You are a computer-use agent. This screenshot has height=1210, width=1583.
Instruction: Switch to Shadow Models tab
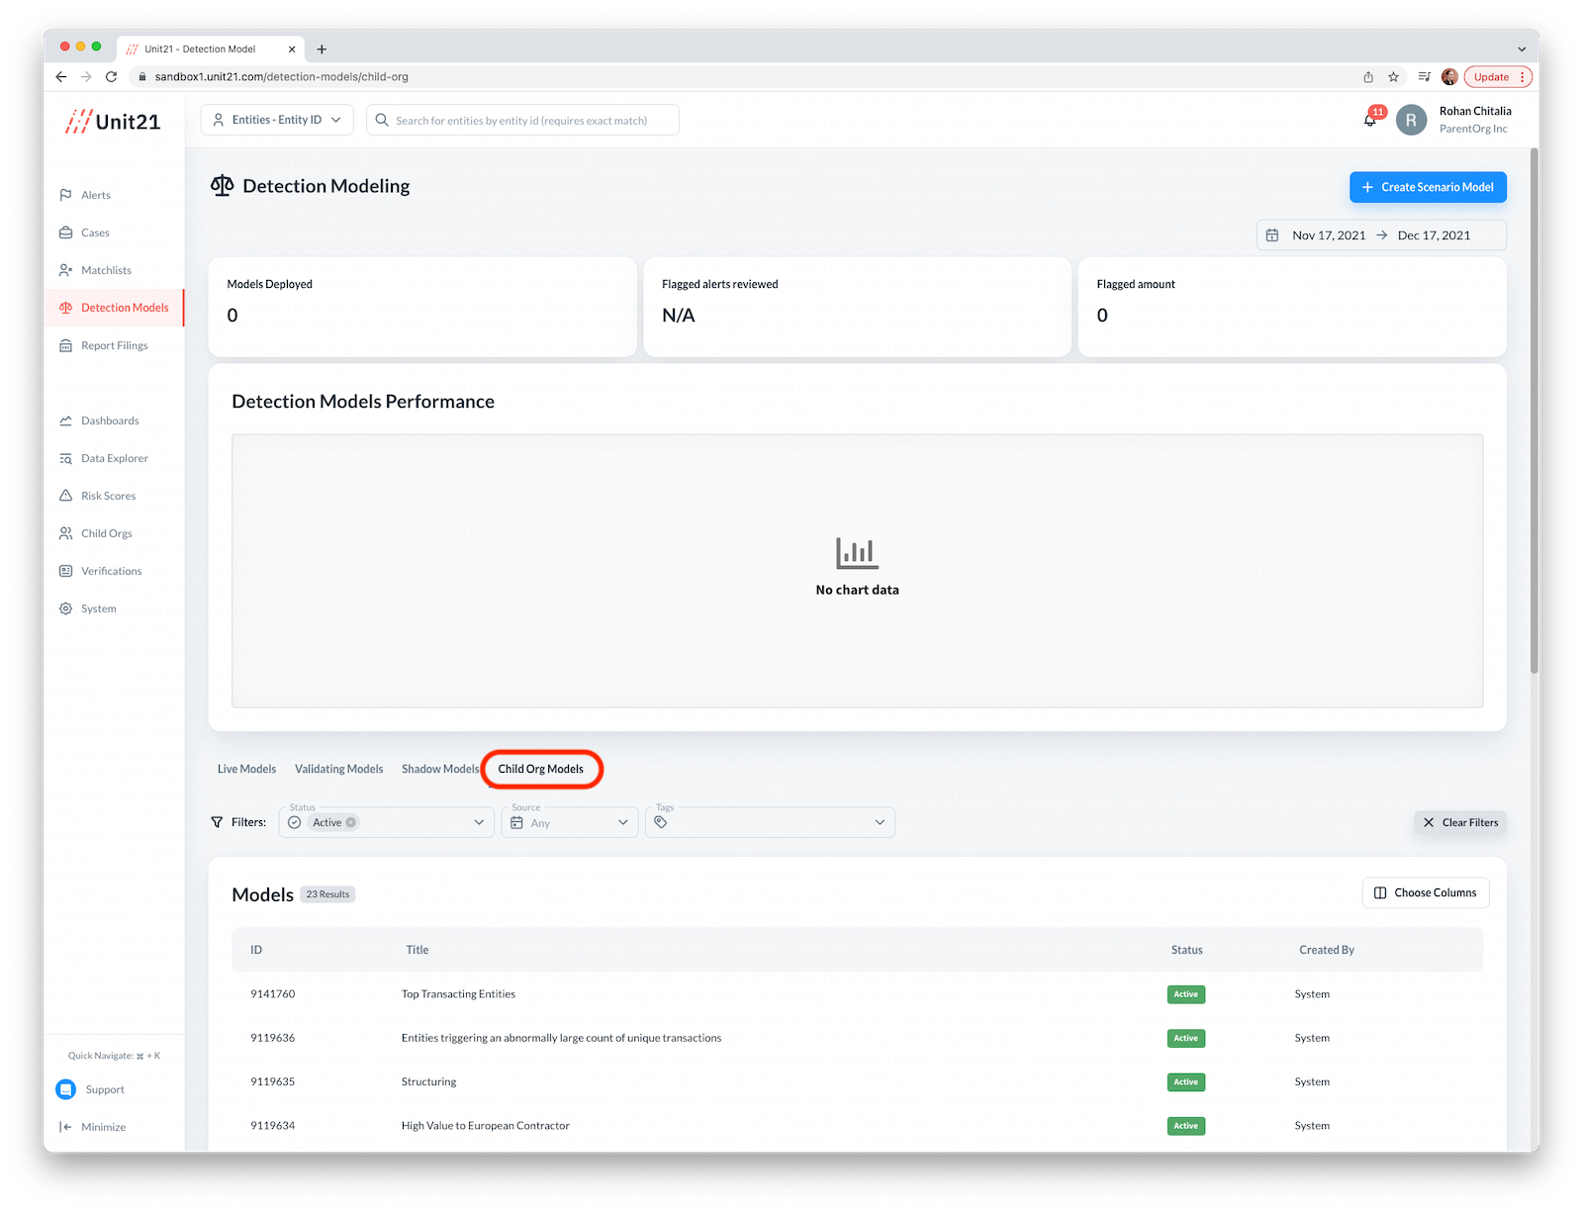(439, 769)
